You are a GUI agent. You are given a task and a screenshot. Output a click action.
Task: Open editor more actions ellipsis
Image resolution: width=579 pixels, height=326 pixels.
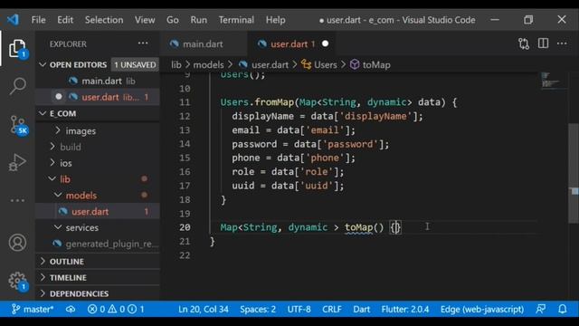562,43
